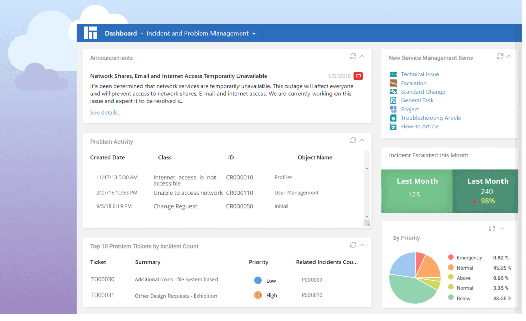Open the Escalation link
The image size is (526, 321).
point(414,83)
